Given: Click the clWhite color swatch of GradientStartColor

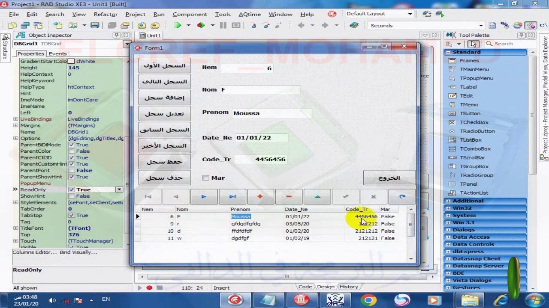Looking at the screenshot, I should [x=71, y=61].
